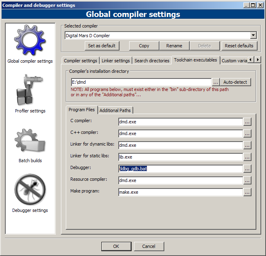Viewport: 266px width, 256px height.
Task: Click Linker for static libs field
Action: pyautogui.click(x=180, y=157)
